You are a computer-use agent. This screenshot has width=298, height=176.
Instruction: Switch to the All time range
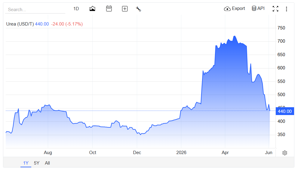click(x=47, y=163)
